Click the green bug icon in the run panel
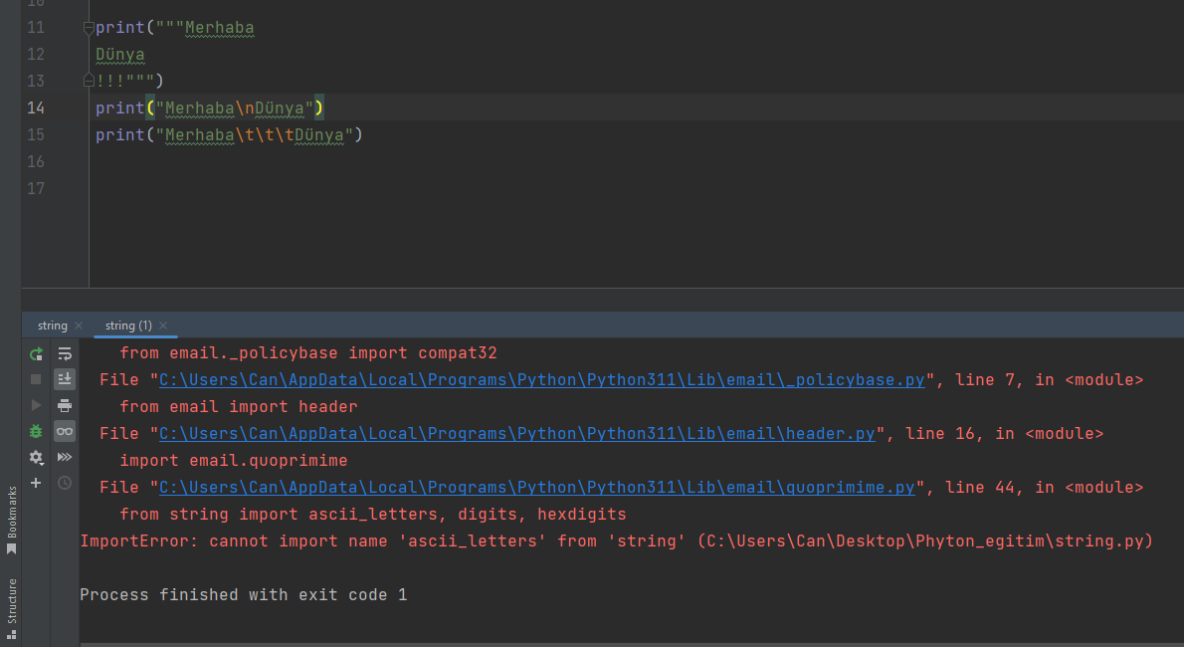Image resolution: width=1184 pixels, height=647 pixels. [x=36, y=432]
